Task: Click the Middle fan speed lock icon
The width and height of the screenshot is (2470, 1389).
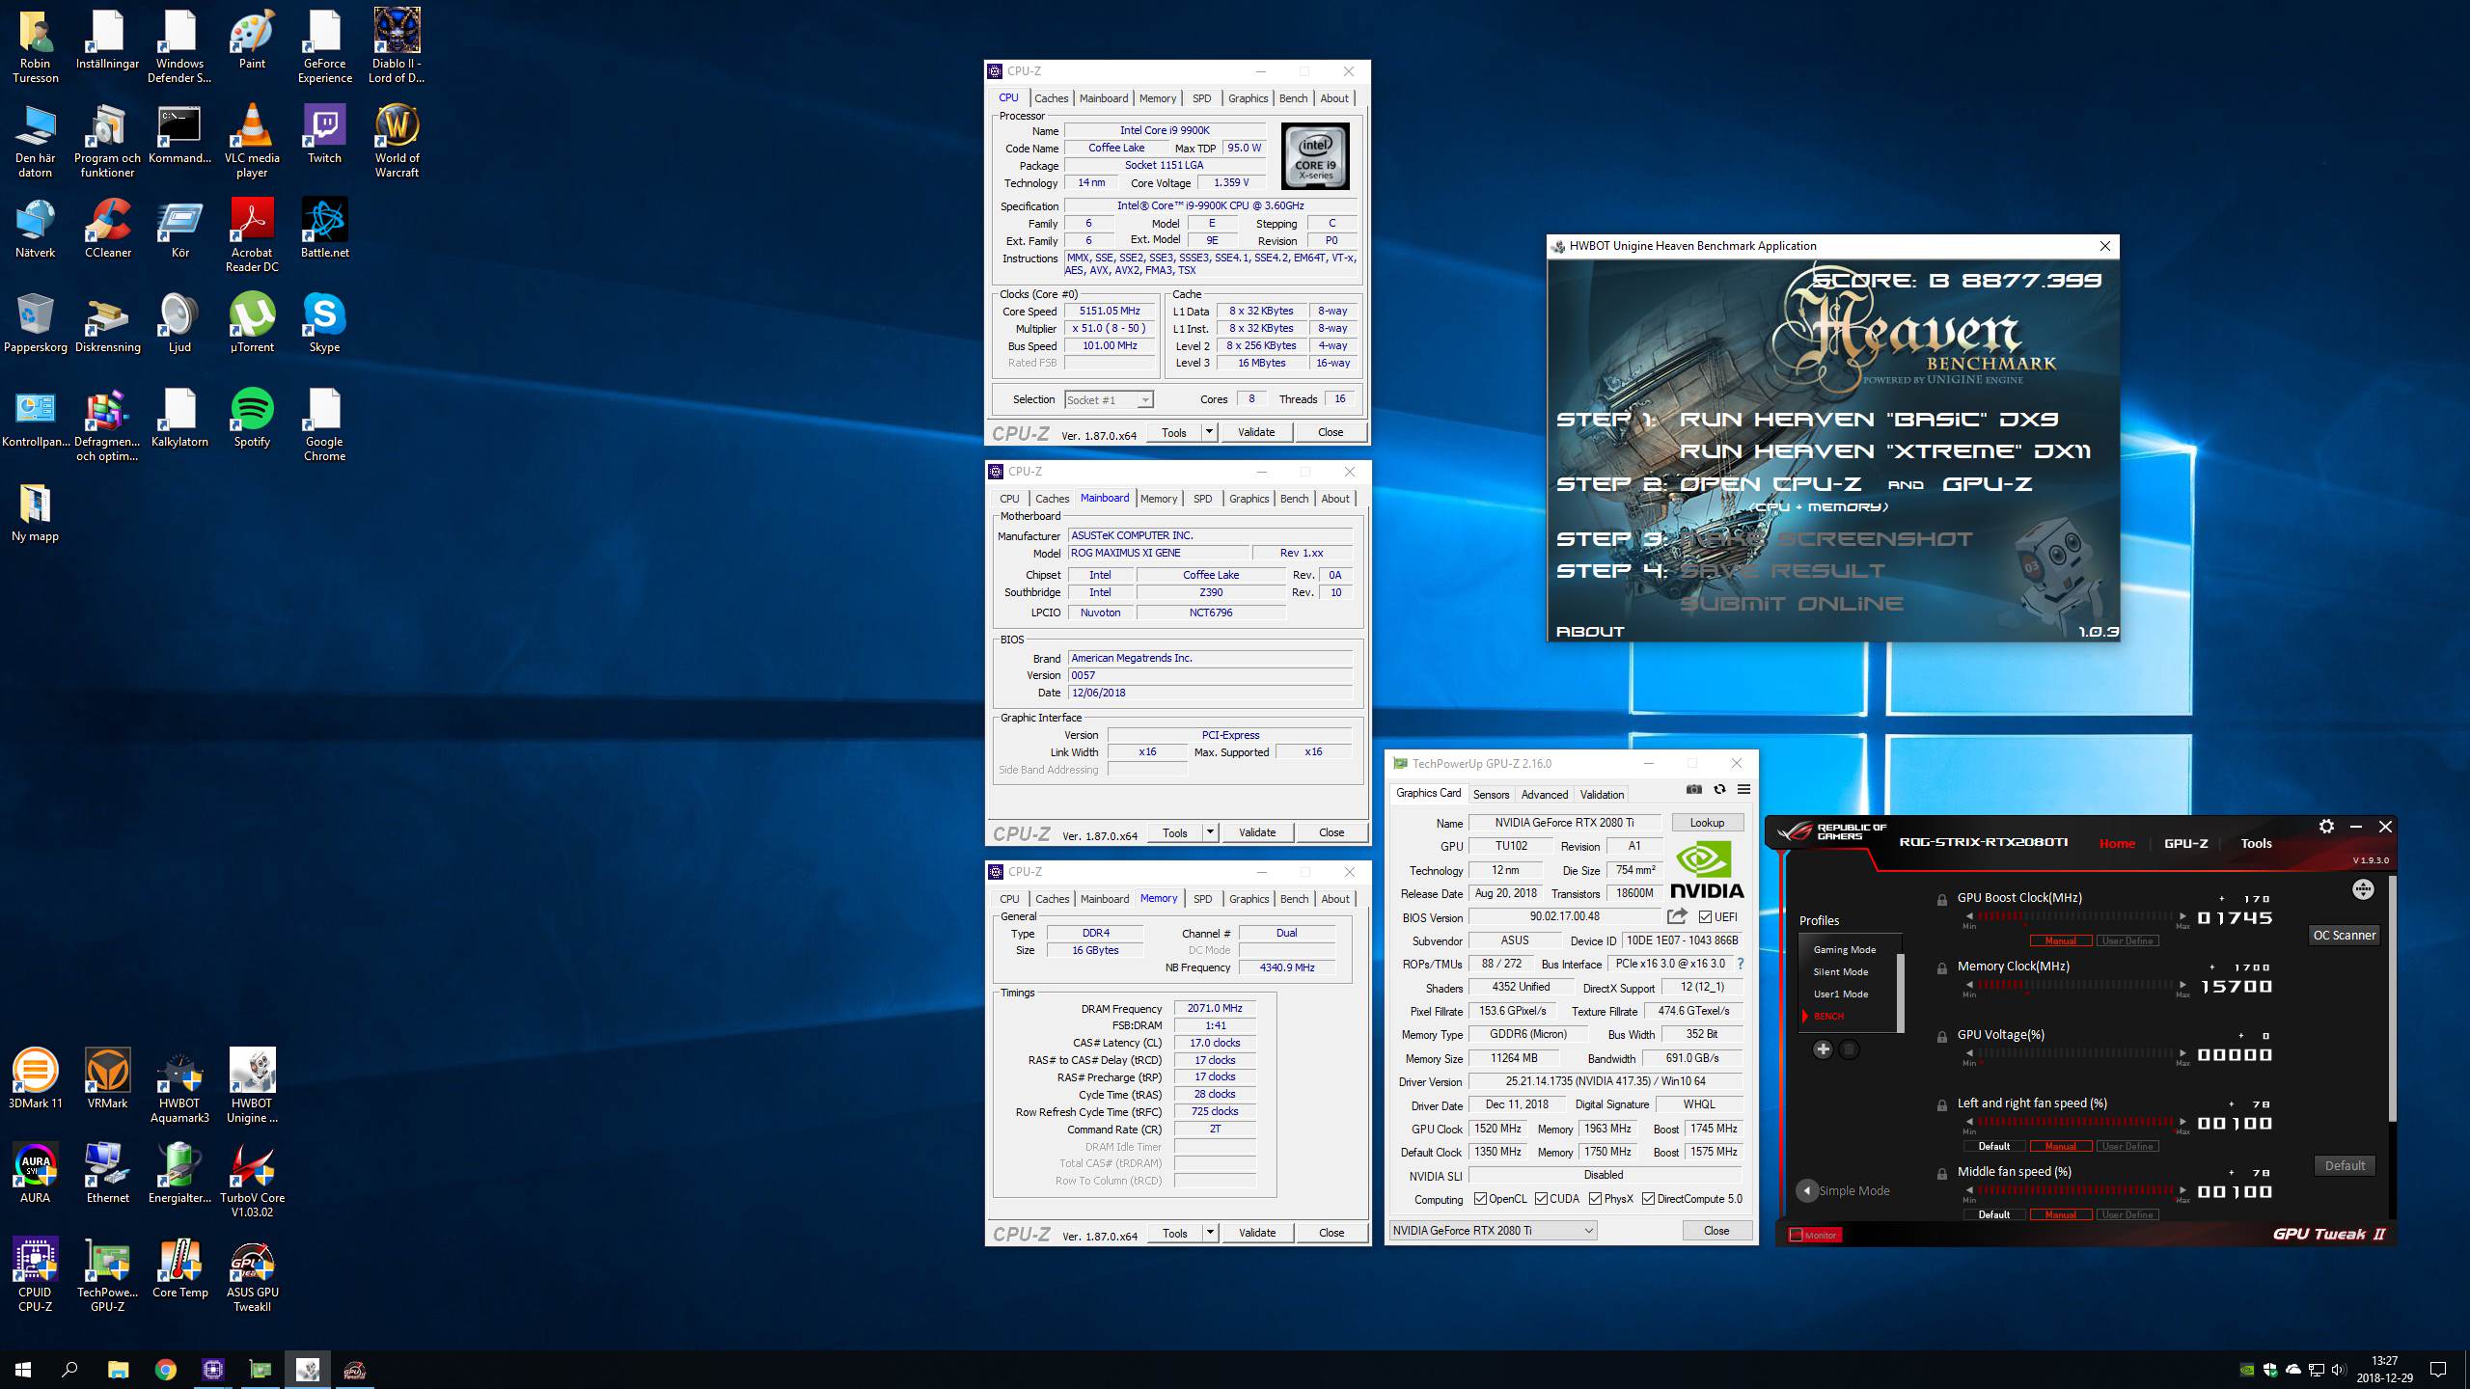Action: coord(1942,1174)
